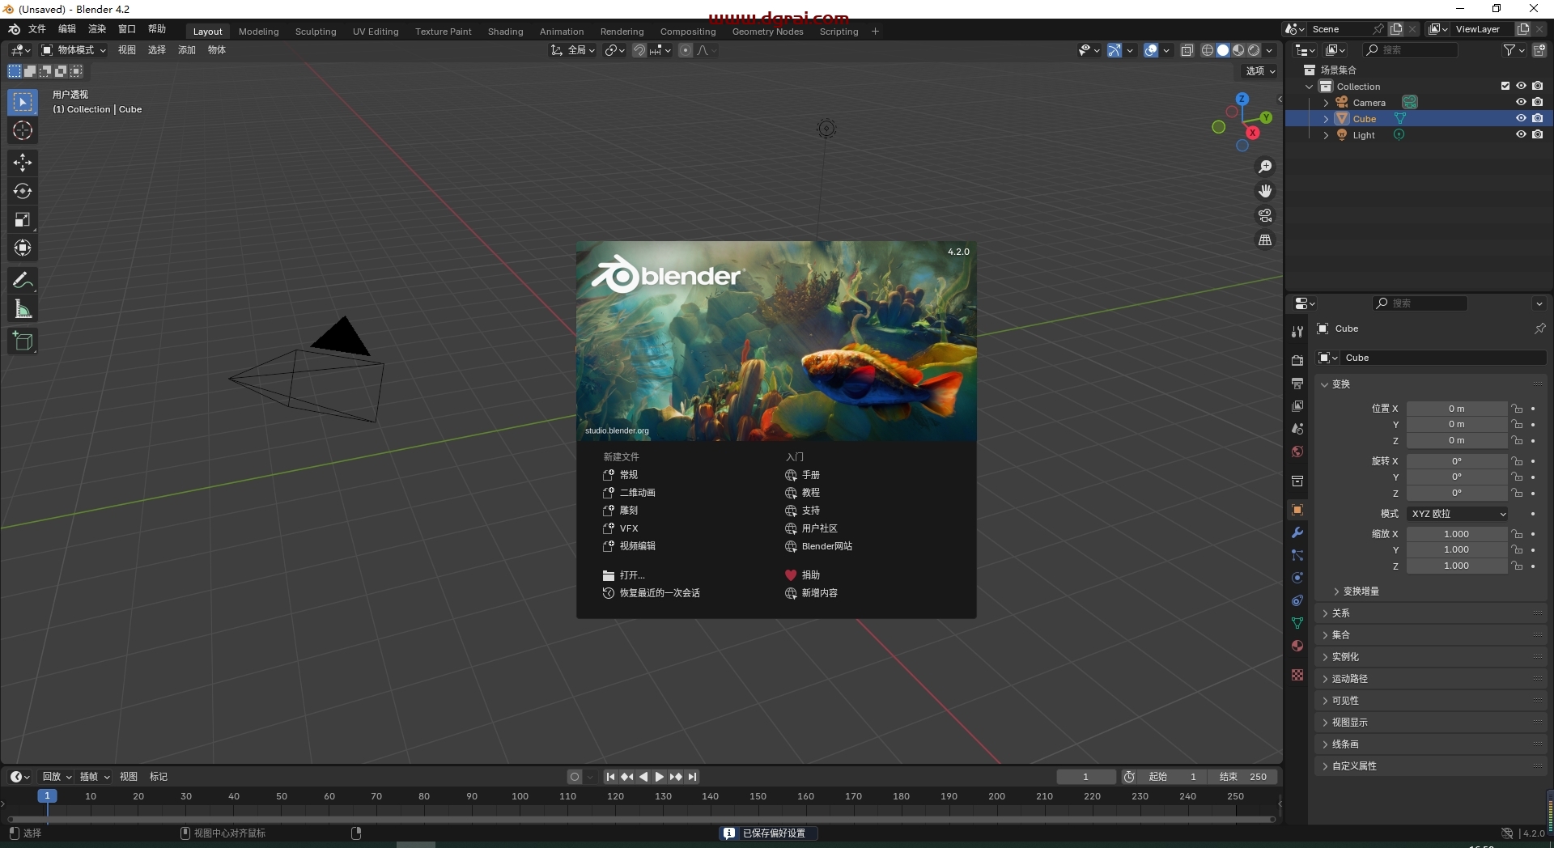Viewport: 1554px width, 848px height.
Task: Open the Scene properties tab
Action: (1297, 428)
